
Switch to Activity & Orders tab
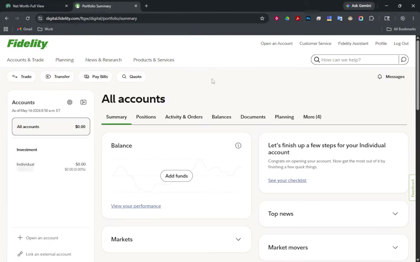(x=184, y=117)
